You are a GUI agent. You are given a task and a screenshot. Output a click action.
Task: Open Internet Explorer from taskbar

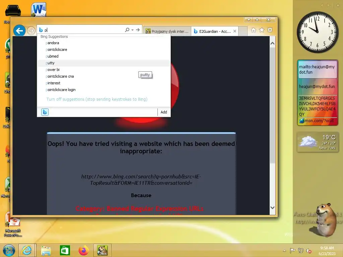[27, 250]
